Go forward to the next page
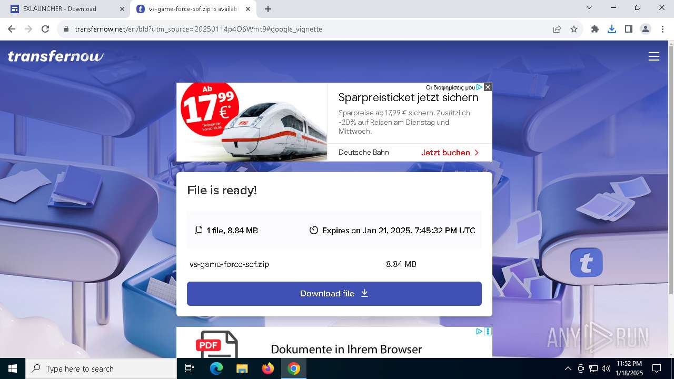 pos(28,29)
